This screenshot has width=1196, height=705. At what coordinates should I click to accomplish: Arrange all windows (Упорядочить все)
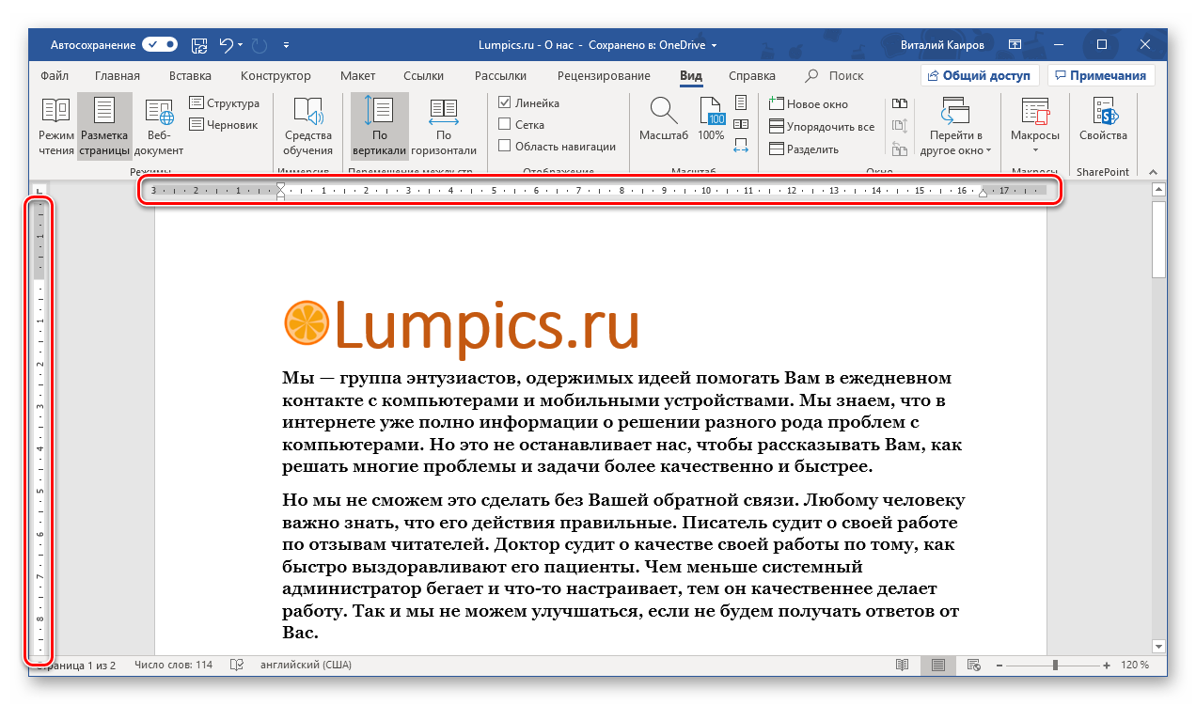[x=822, y=126]
